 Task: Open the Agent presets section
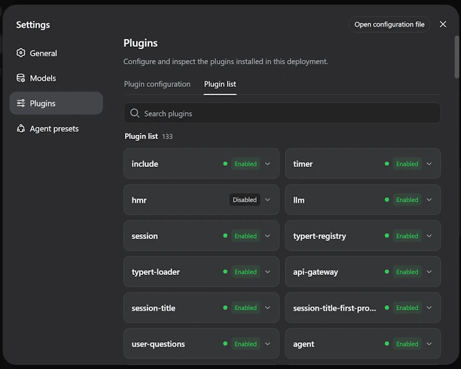coord(56,129)
